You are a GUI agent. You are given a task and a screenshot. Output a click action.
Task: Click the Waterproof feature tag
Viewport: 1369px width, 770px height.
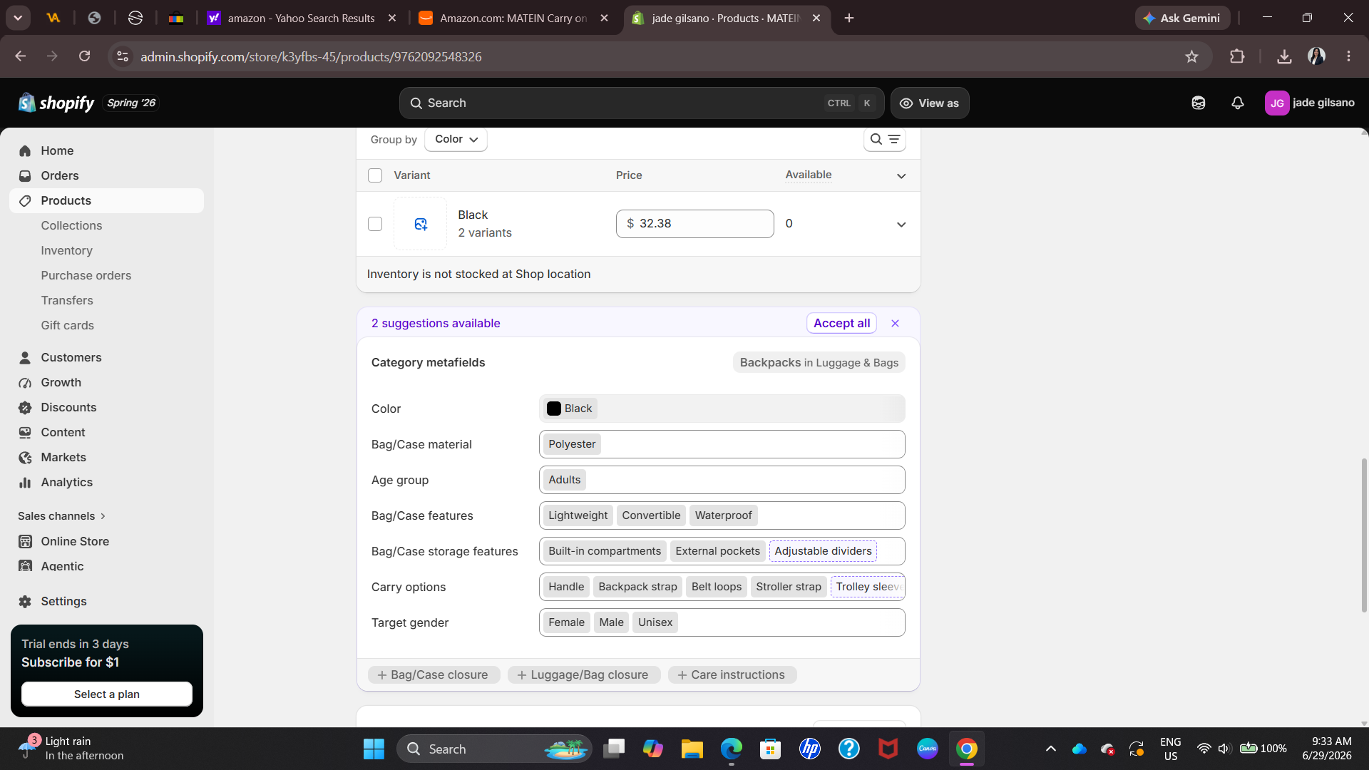click(x=723, y=515)
